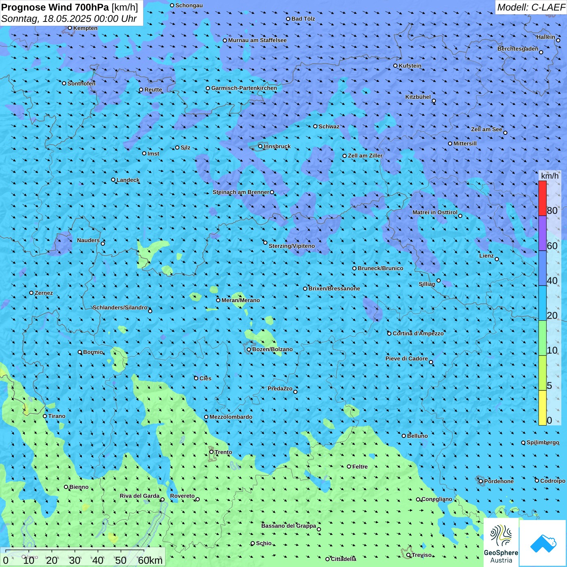Click the 'km/h' legend heading
The height and width of the screenshot is (567, 567).
pyautogui.click(x=550, y=176)
